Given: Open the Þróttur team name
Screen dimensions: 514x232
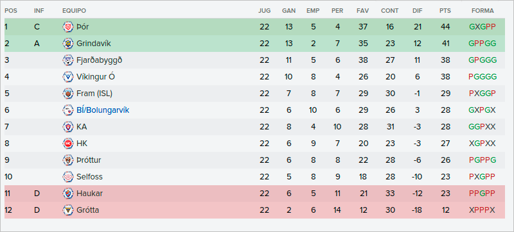Looking at the screenshot, I should 89,160.
